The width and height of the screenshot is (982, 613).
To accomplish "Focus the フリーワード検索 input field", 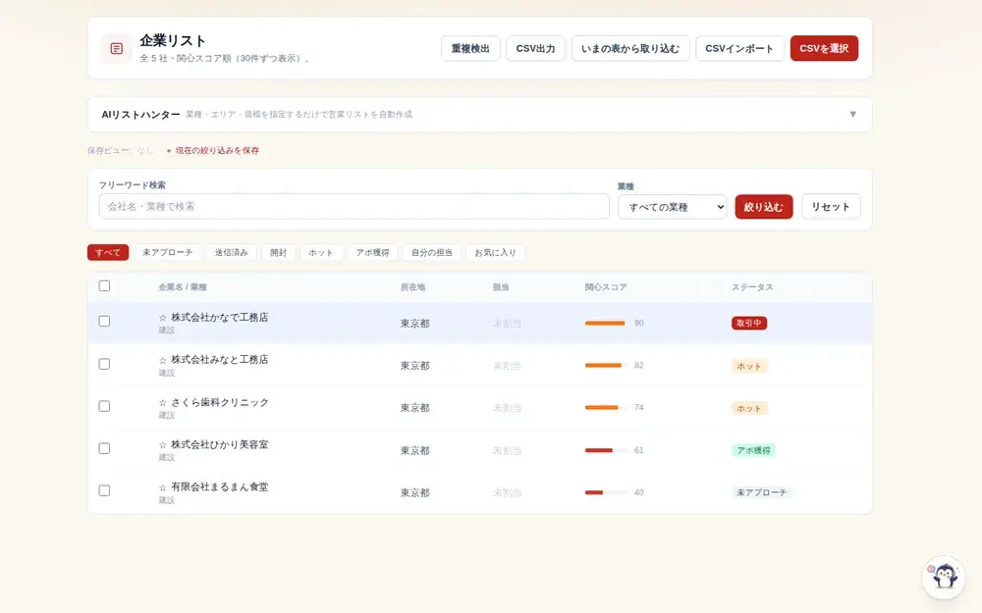I will tap(354, 206).
